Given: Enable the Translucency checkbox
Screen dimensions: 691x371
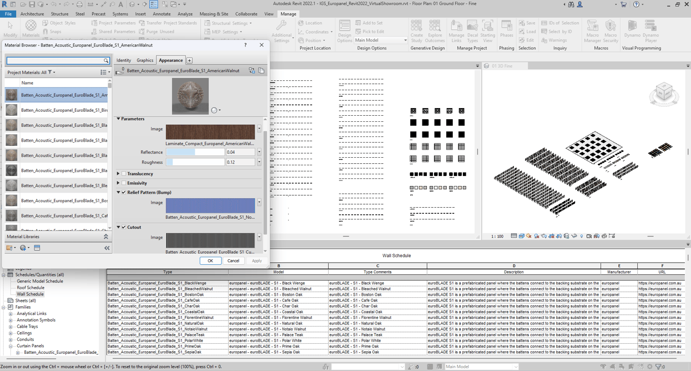Looking at the screenshot, I should tap(124, 174).
